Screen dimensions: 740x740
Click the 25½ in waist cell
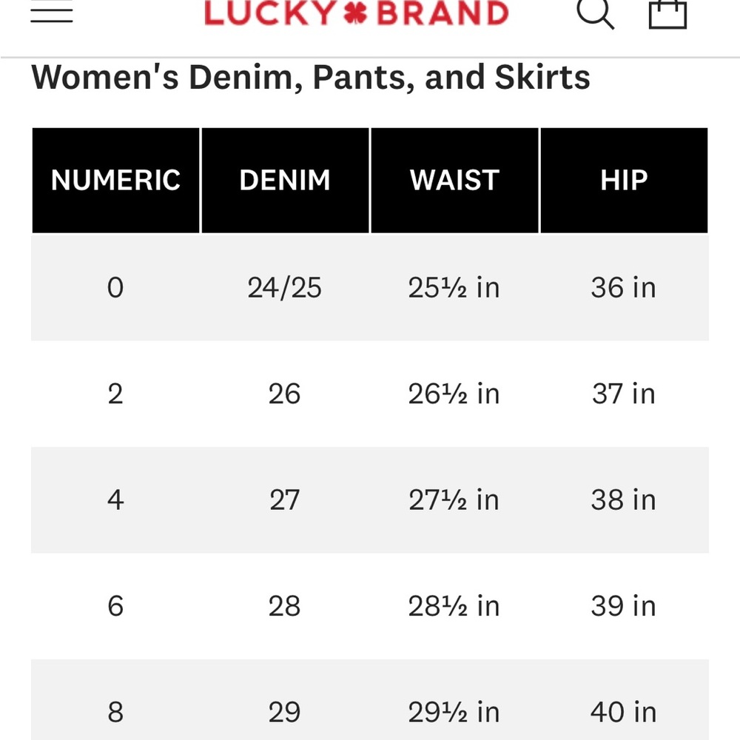click(x=454, y=287)
